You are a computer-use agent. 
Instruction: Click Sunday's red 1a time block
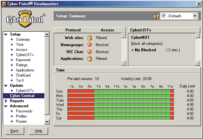[x=70, y=91]
